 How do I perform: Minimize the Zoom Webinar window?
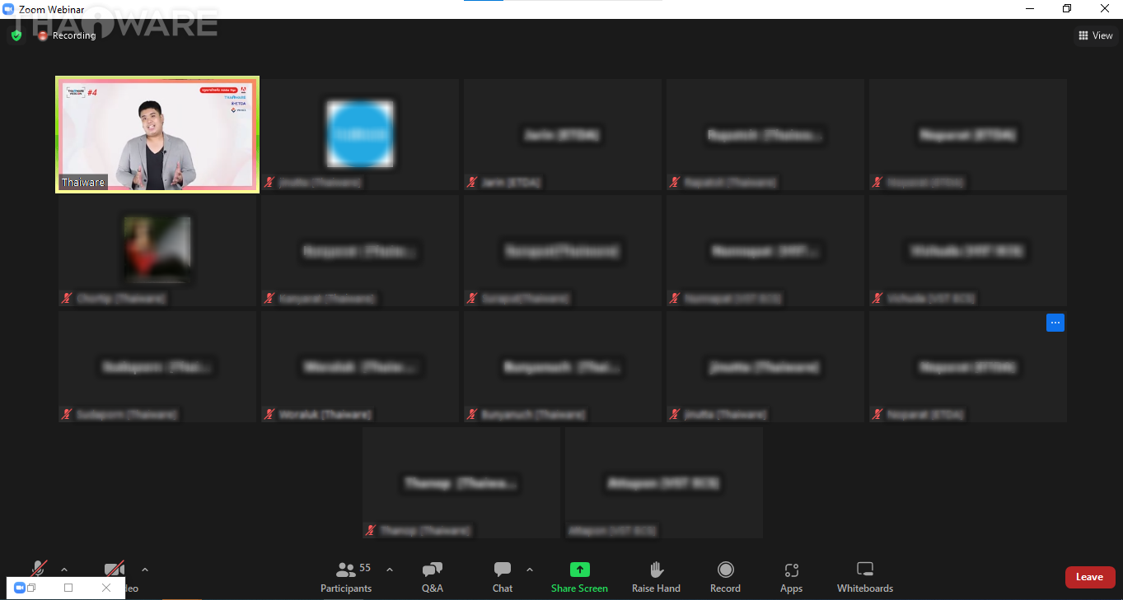pos(1030,9)
